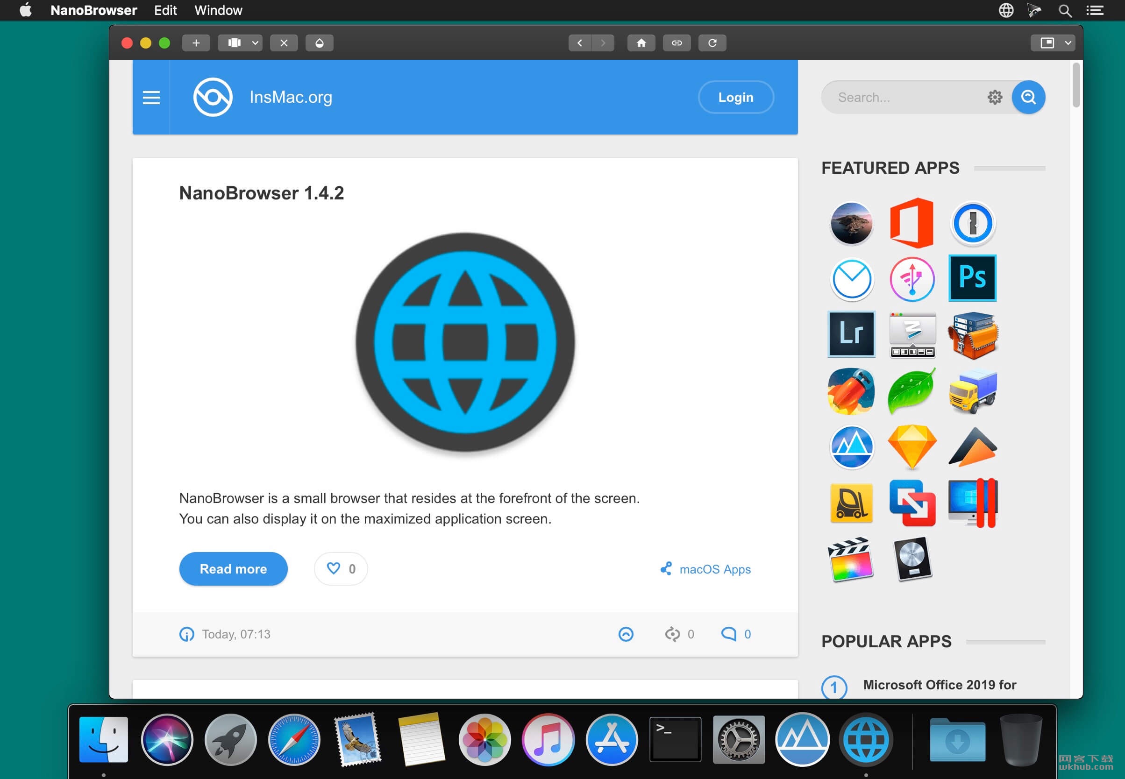Go back to previous page

pyautogui.click(x=580, y=43)
